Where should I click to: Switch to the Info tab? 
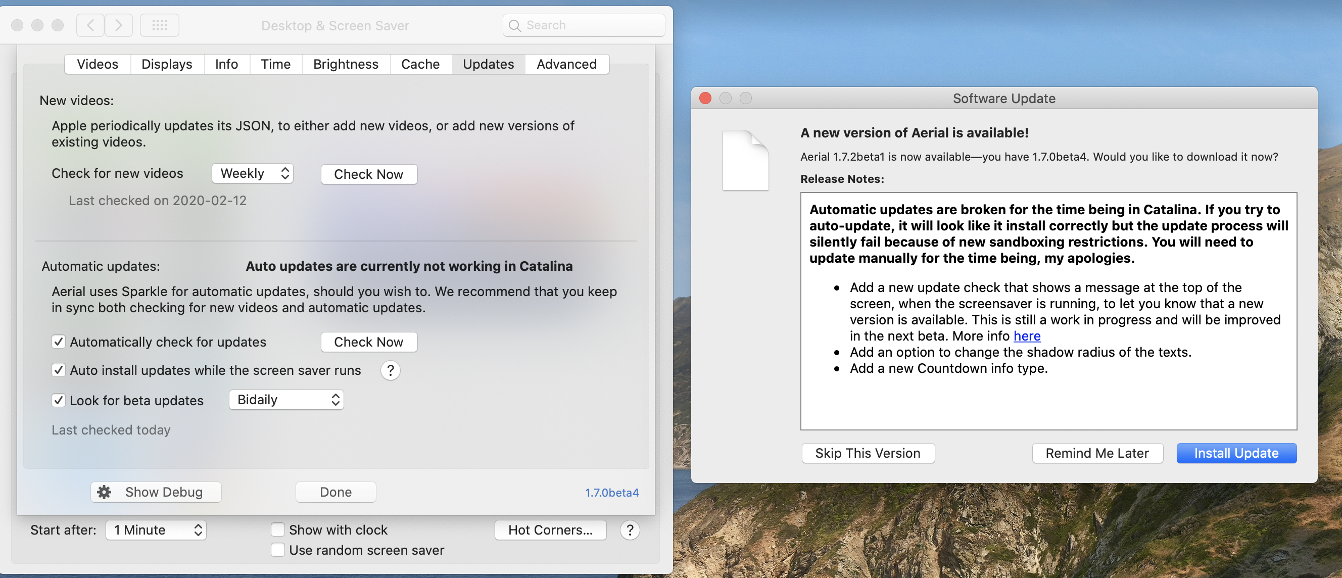coord(227,64)
